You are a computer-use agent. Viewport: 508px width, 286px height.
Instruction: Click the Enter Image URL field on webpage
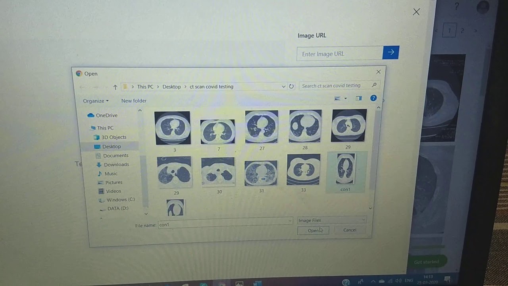pos(340,54)
